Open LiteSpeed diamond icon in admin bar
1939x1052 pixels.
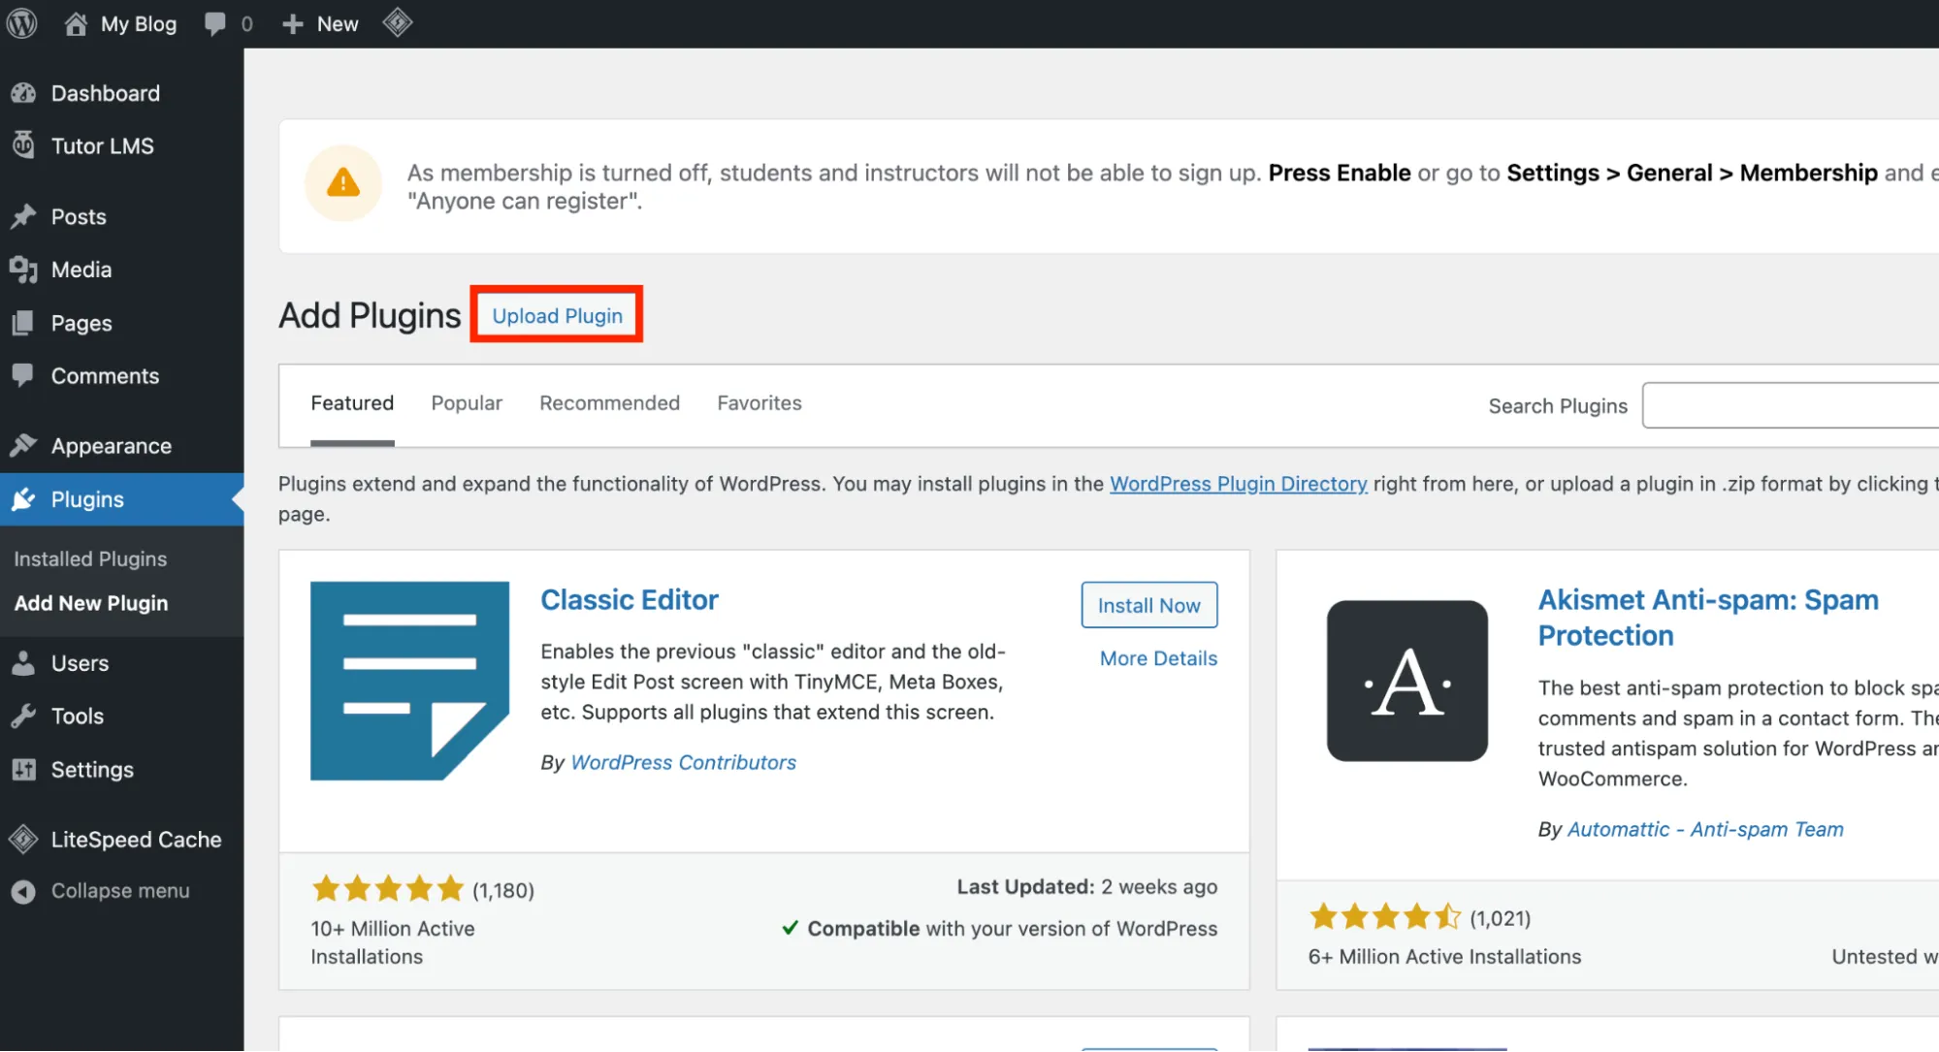coord(398,22)
